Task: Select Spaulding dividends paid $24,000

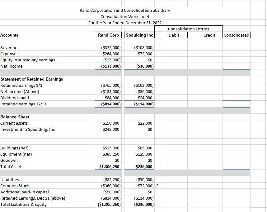Action: tap(145, 98)
